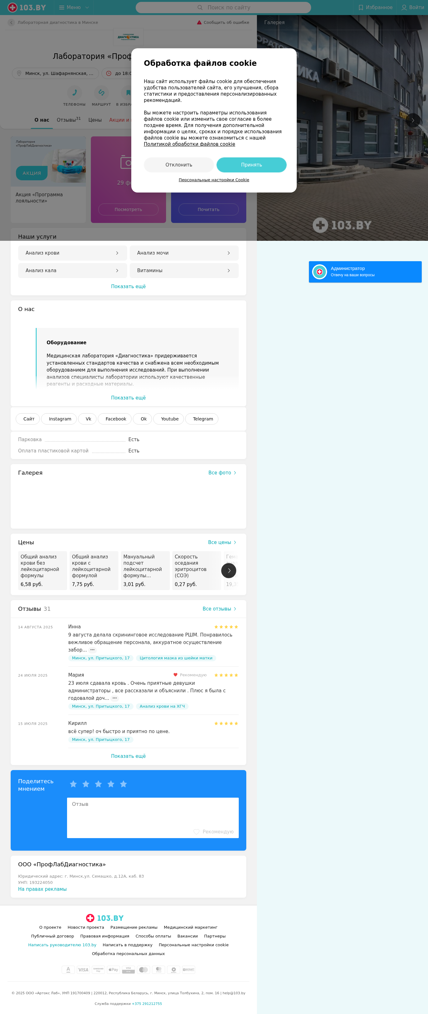Click the 103.BY logo in header

click(x=27, y=8)
